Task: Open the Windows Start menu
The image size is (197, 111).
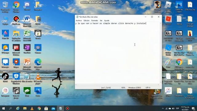Action: (3, 108)
